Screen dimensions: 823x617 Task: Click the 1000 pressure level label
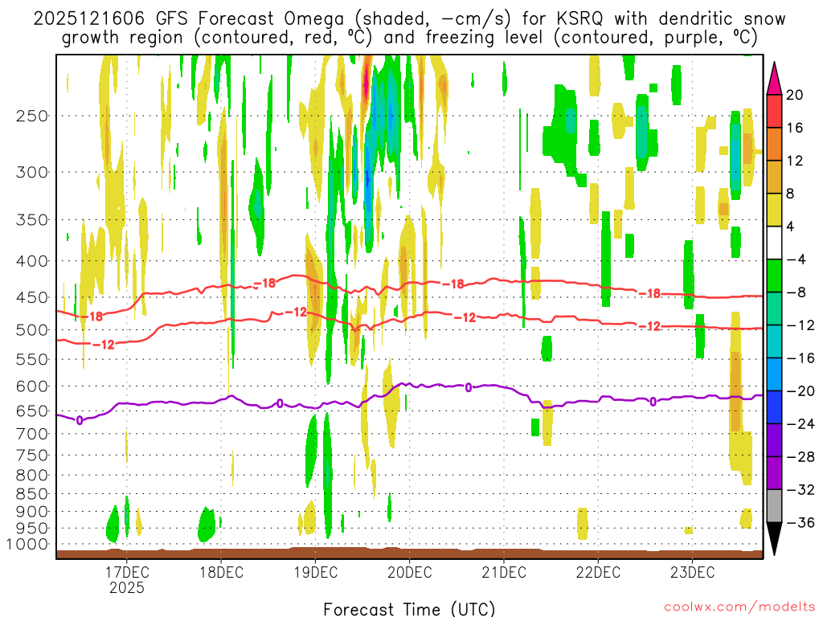coord(27,545)
